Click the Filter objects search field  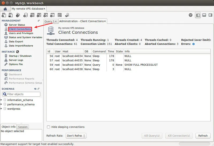tap(23, 94)
